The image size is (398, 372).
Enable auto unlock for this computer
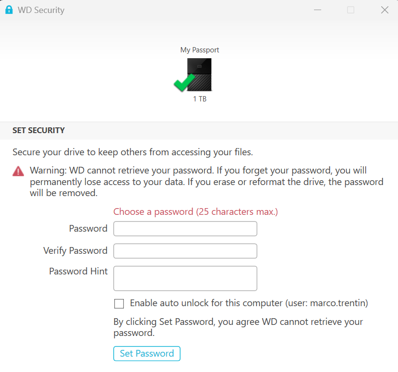(x=119, y=303)
